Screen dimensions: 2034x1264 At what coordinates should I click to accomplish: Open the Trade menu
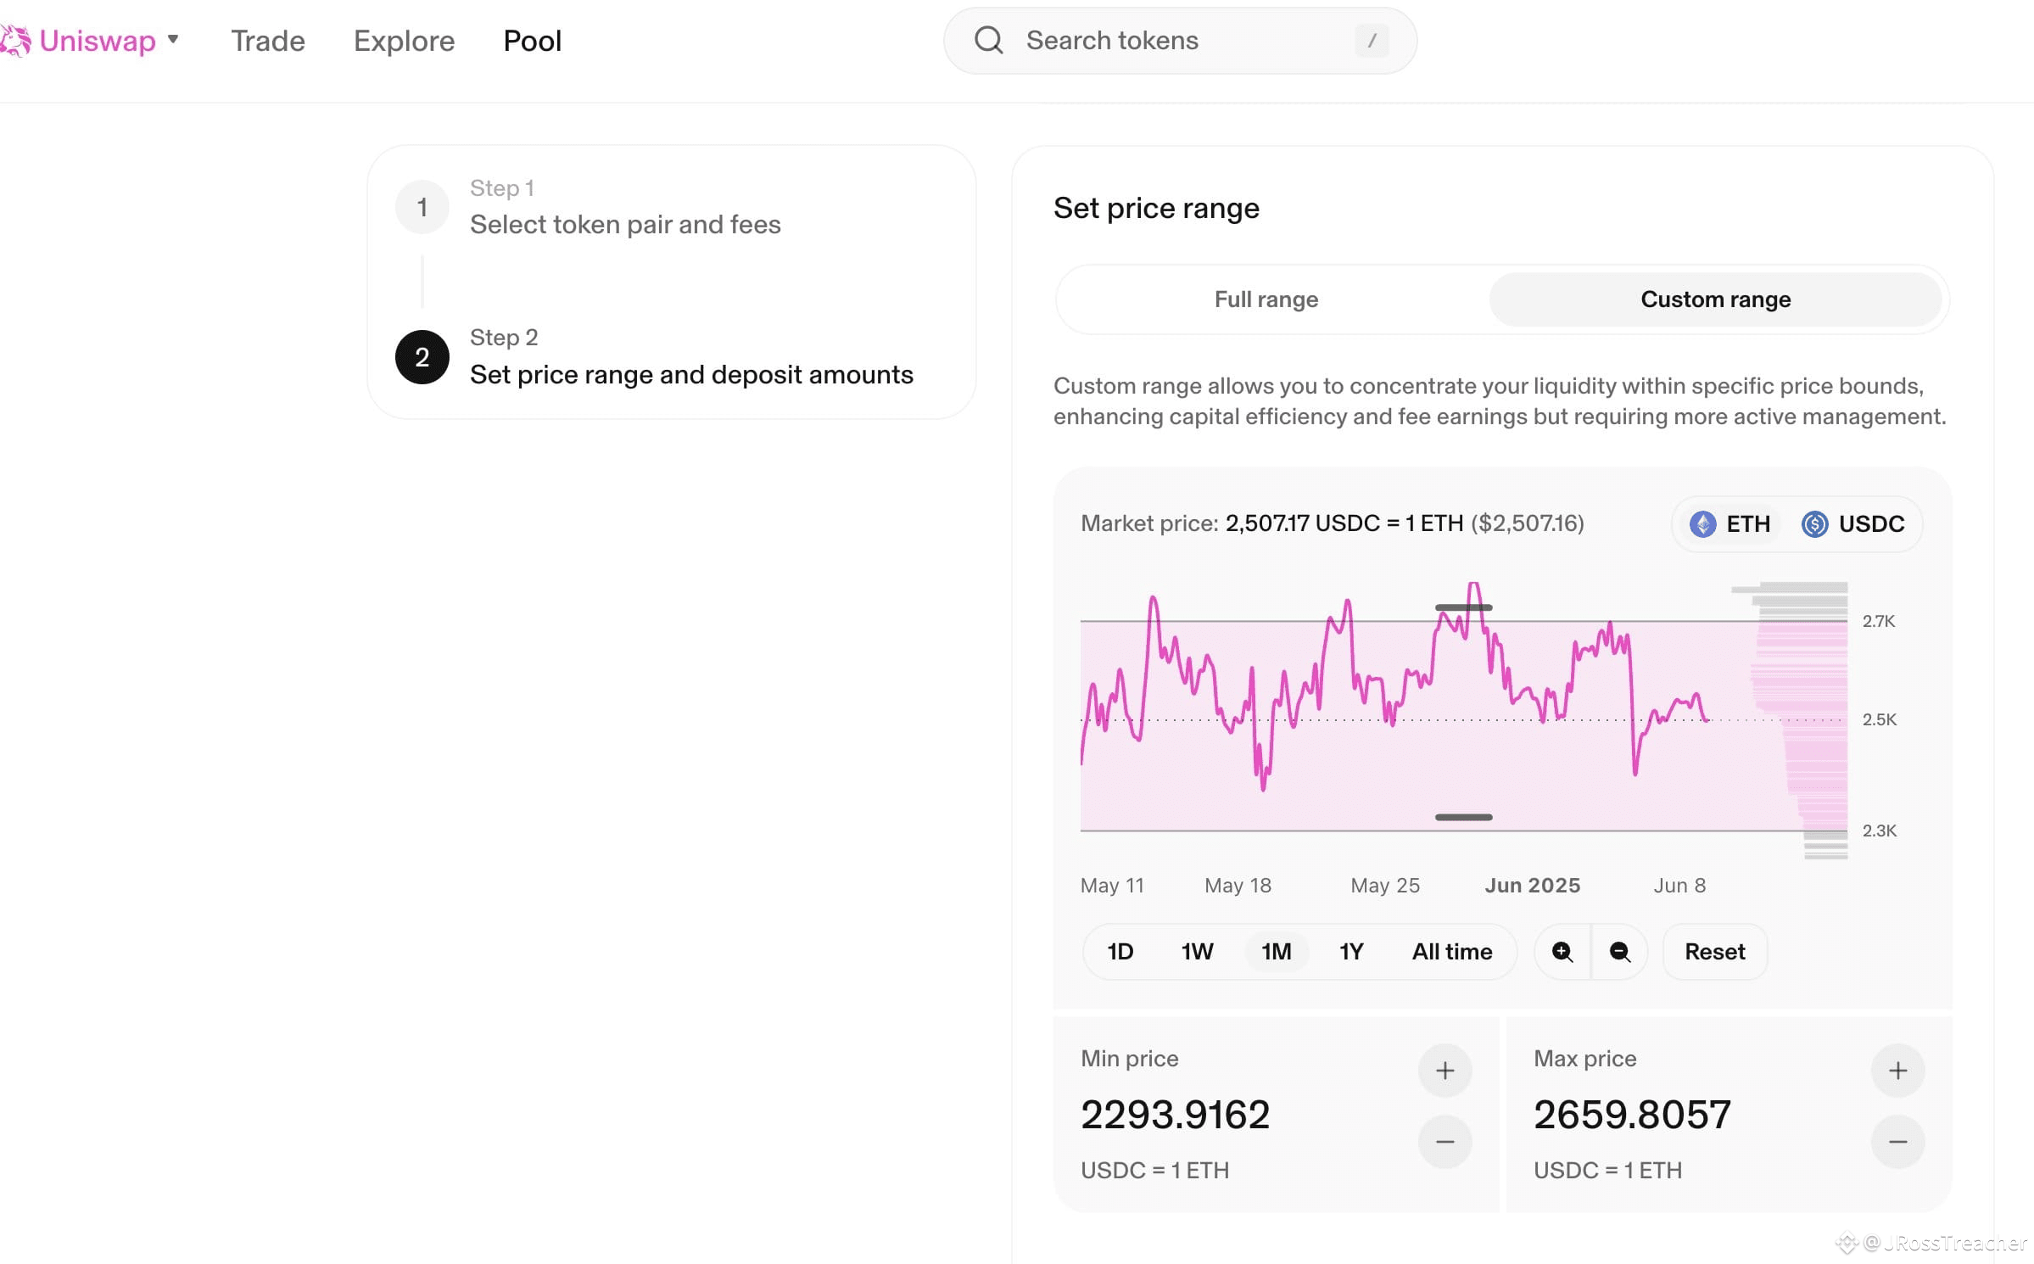[x=268, y=41]
